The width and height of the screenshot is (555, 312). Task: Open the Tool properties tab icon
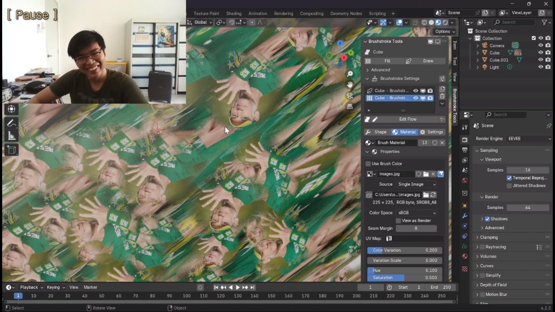tap(465, 127)
